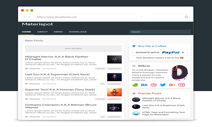Click the Materispot site title
The image size is (212, 127).
pyautogui.click(x=38, y=24)
